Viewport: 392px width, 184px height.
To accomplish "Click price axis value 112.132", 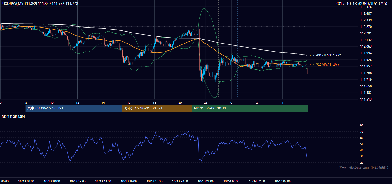I will (366, 40).
